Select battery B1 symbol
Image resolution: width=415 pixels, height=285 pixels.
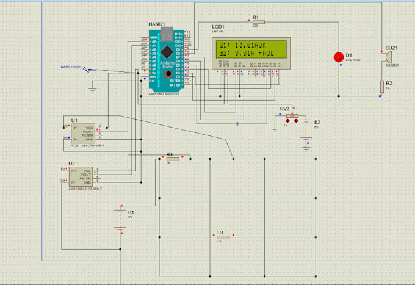pyautogui.click(x=120, y=219)
